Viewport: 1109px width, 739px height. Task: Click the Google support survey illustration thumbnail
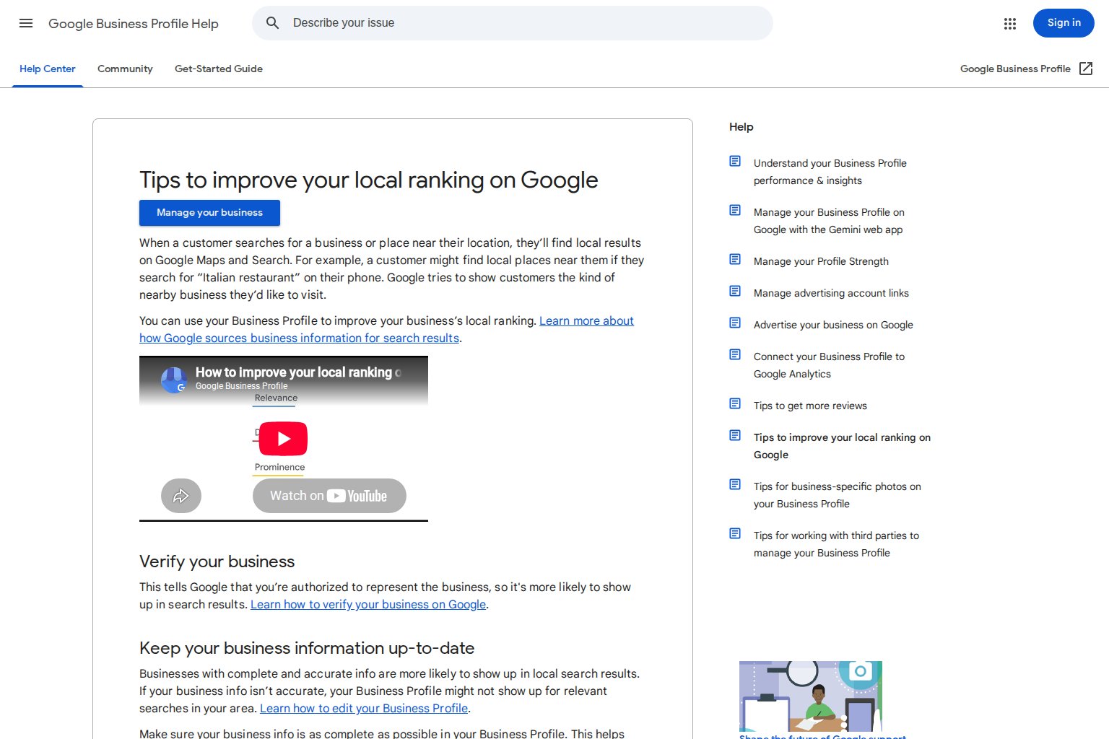click(x=811, y=696)
